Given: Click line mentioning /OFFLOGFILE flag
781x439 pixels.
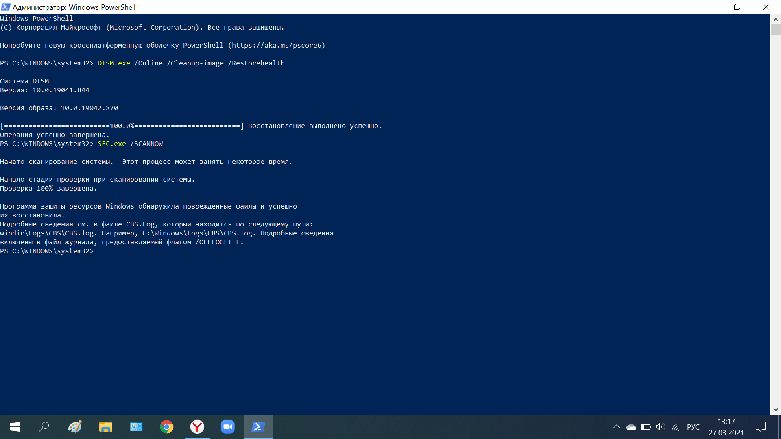Looking at the screenshot, I should click(122, 242).
